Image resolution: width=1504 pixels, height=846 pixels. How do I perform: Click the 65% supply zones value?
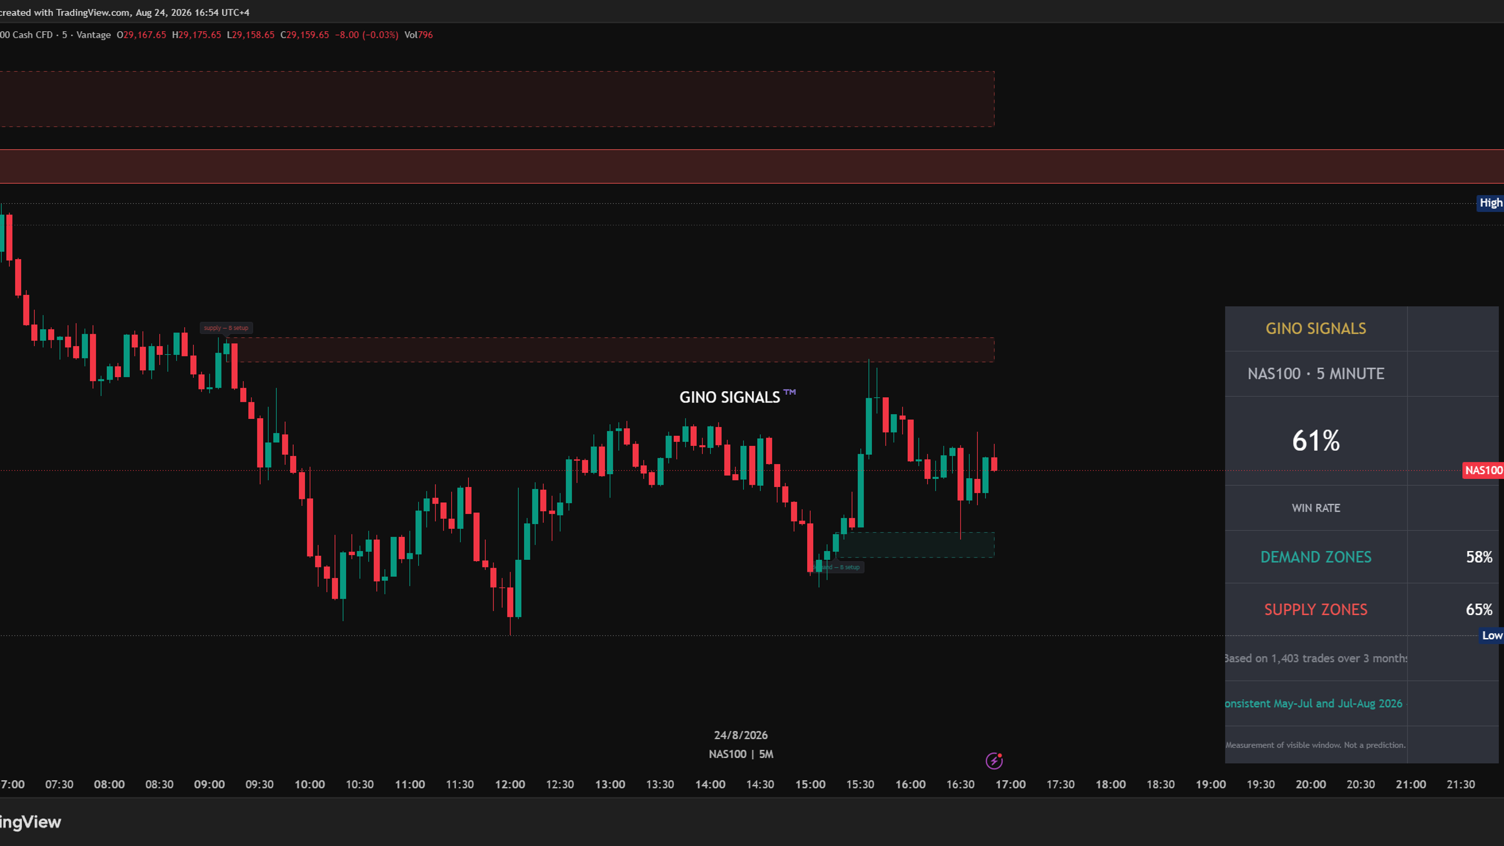point(1479,609)
